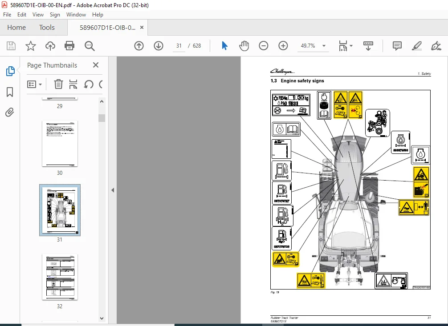Click the scrolling mode keyboard icon
This screenshot has height=326, width=448.
coord(368,46)
